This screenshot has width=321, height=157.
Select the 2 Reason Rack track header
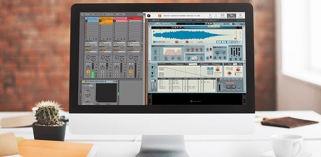[106, 18]
